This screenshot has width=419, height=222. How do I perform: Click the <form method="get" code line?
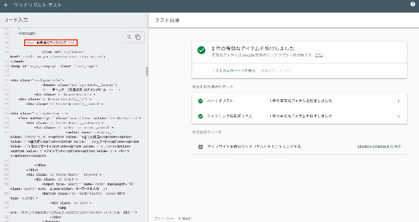[x=80, y=118]
